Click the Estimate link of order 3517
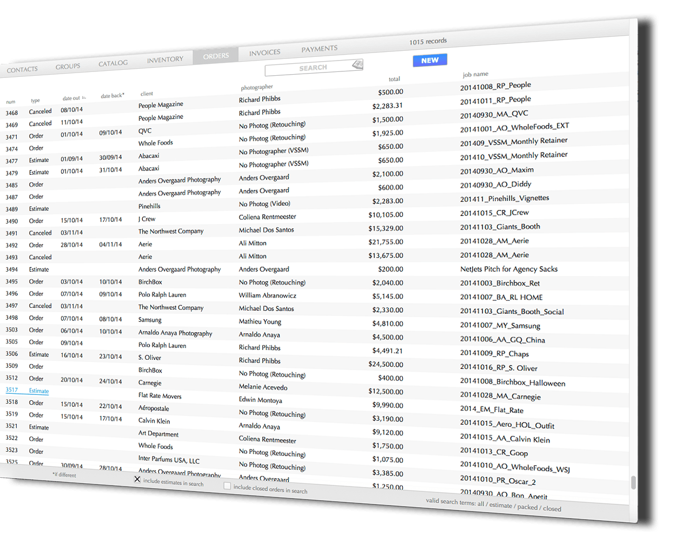676x541 pixels. [39, 391]
